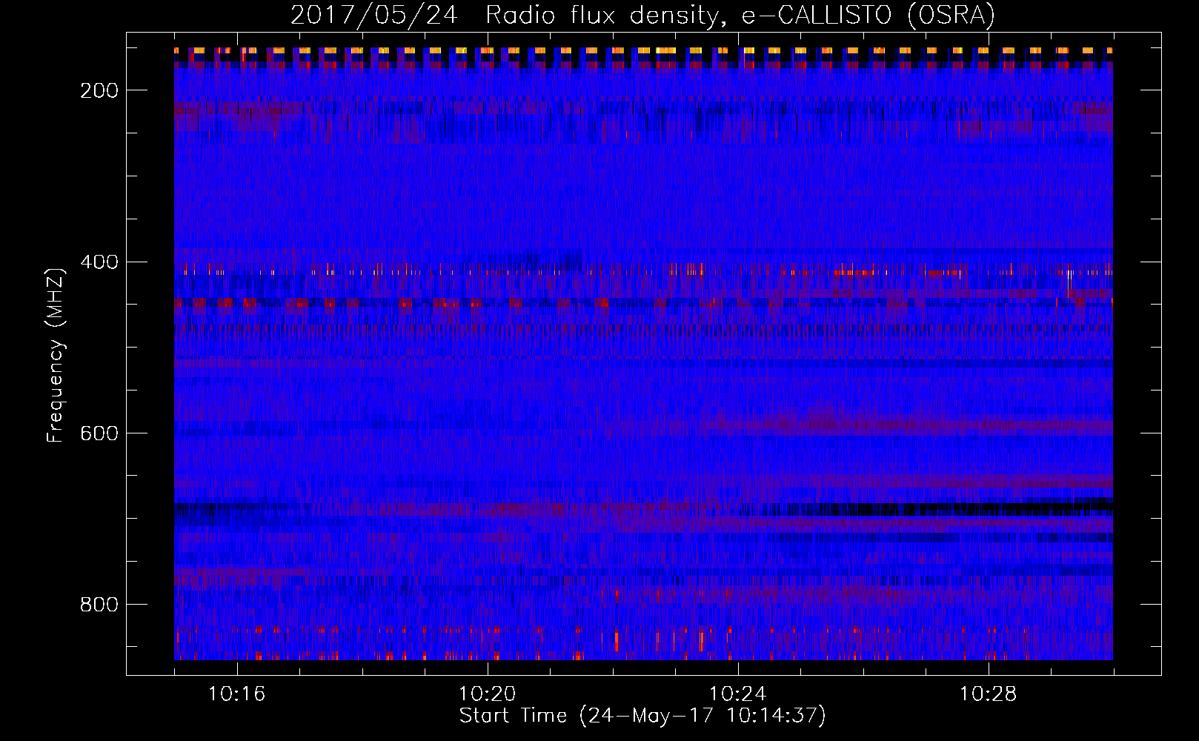Click the 400 frequency tick label
Image resolution: width=1199 pixels, height=741 pixels.
coord(99,262)
